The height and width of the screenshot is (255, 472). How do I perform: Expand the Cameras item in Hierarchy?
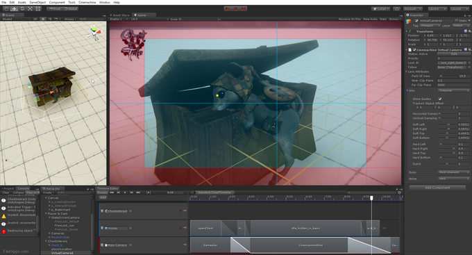tap(50, 233)
